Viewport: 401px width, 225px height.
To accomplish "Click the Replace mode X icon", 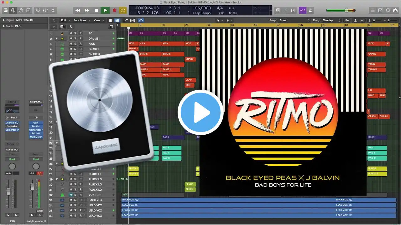I will [x=278, y=10].
